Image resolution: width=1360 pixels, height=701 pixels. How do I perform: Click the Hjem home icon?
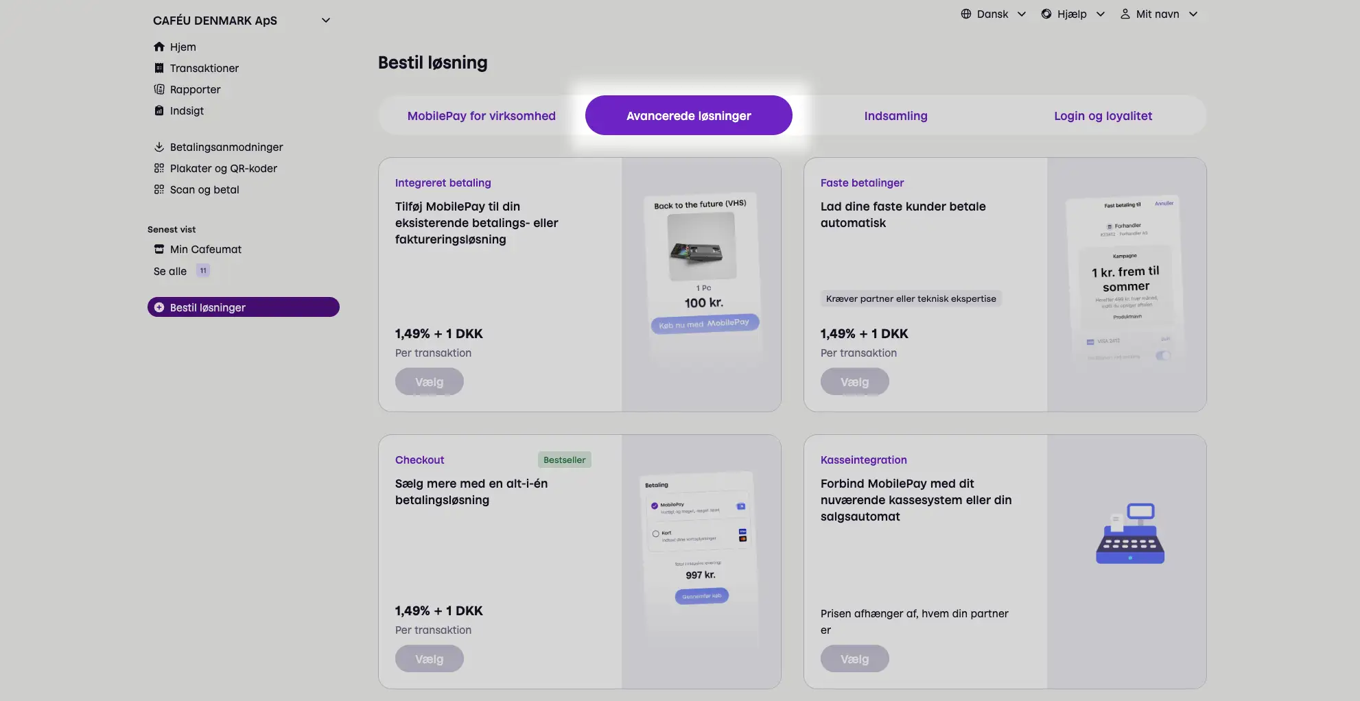tap(159, 47)
